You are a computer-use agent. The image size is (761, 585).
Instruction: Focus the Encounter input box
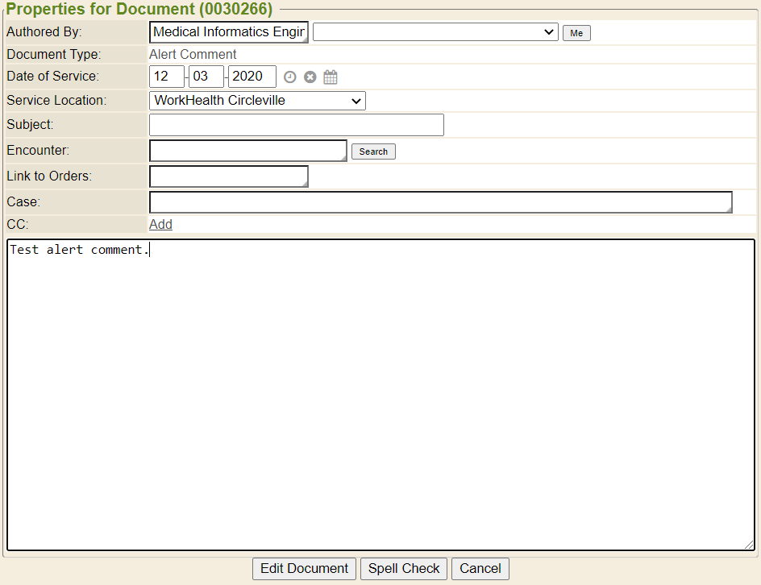click(x=248, y=151)
